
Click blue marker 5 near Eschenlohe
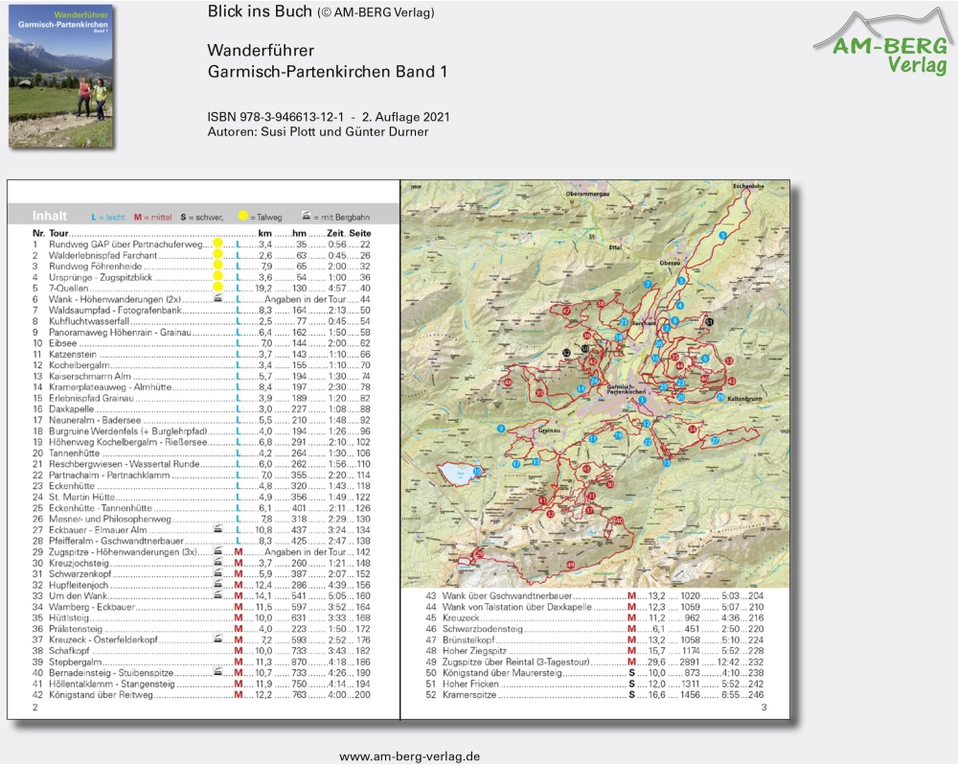(x=722, y=235)
